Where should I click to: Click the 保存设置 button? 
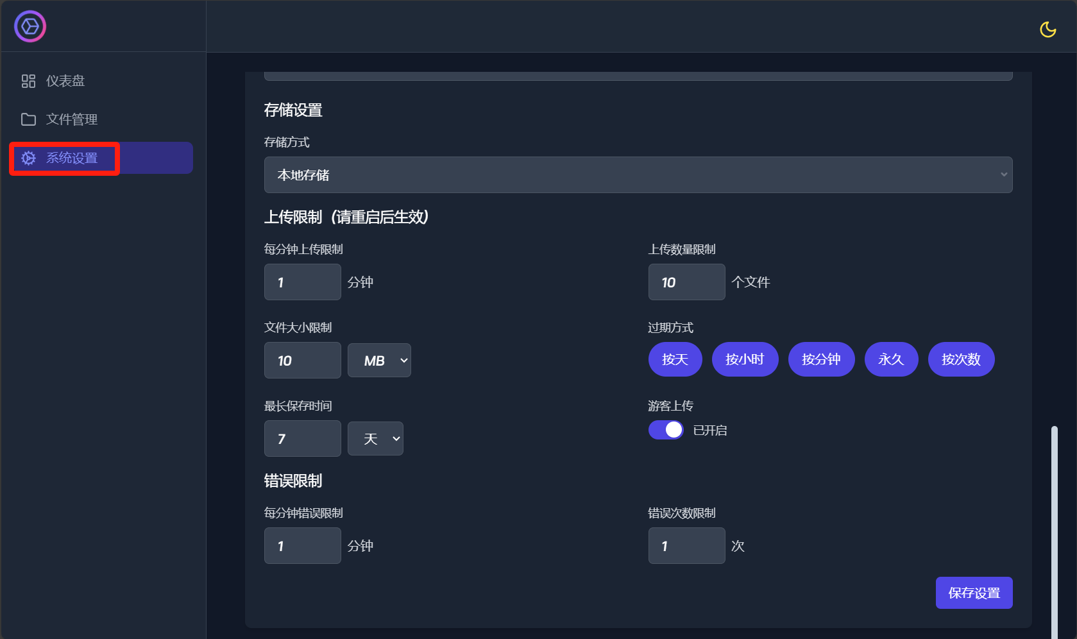(x=974, y=593)
